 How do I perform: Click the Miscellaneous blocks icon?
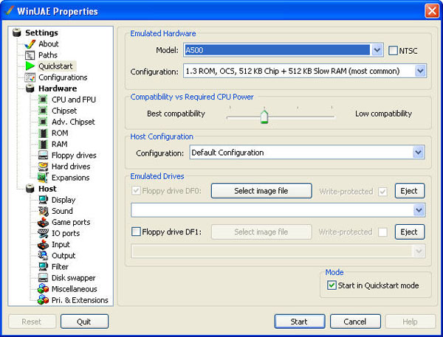pos(43,289)
